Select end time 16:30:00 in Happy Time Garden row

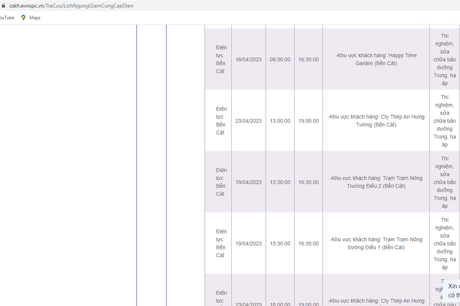tap(308, 60)
